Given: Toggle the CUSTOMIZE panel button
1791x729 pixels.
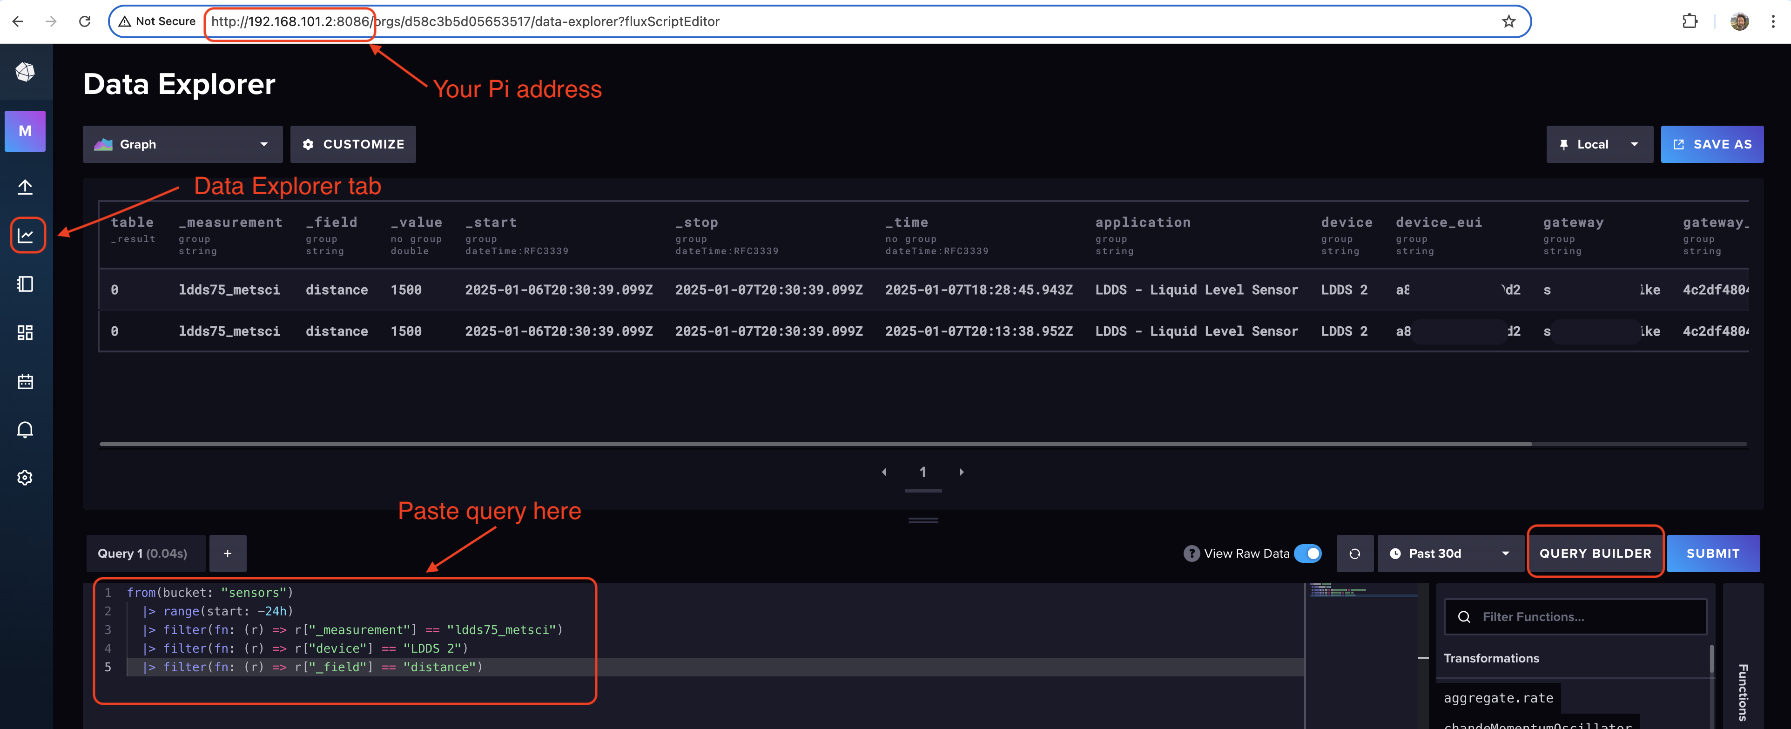Looking at the screenshot, I should [x=354, y=143].
